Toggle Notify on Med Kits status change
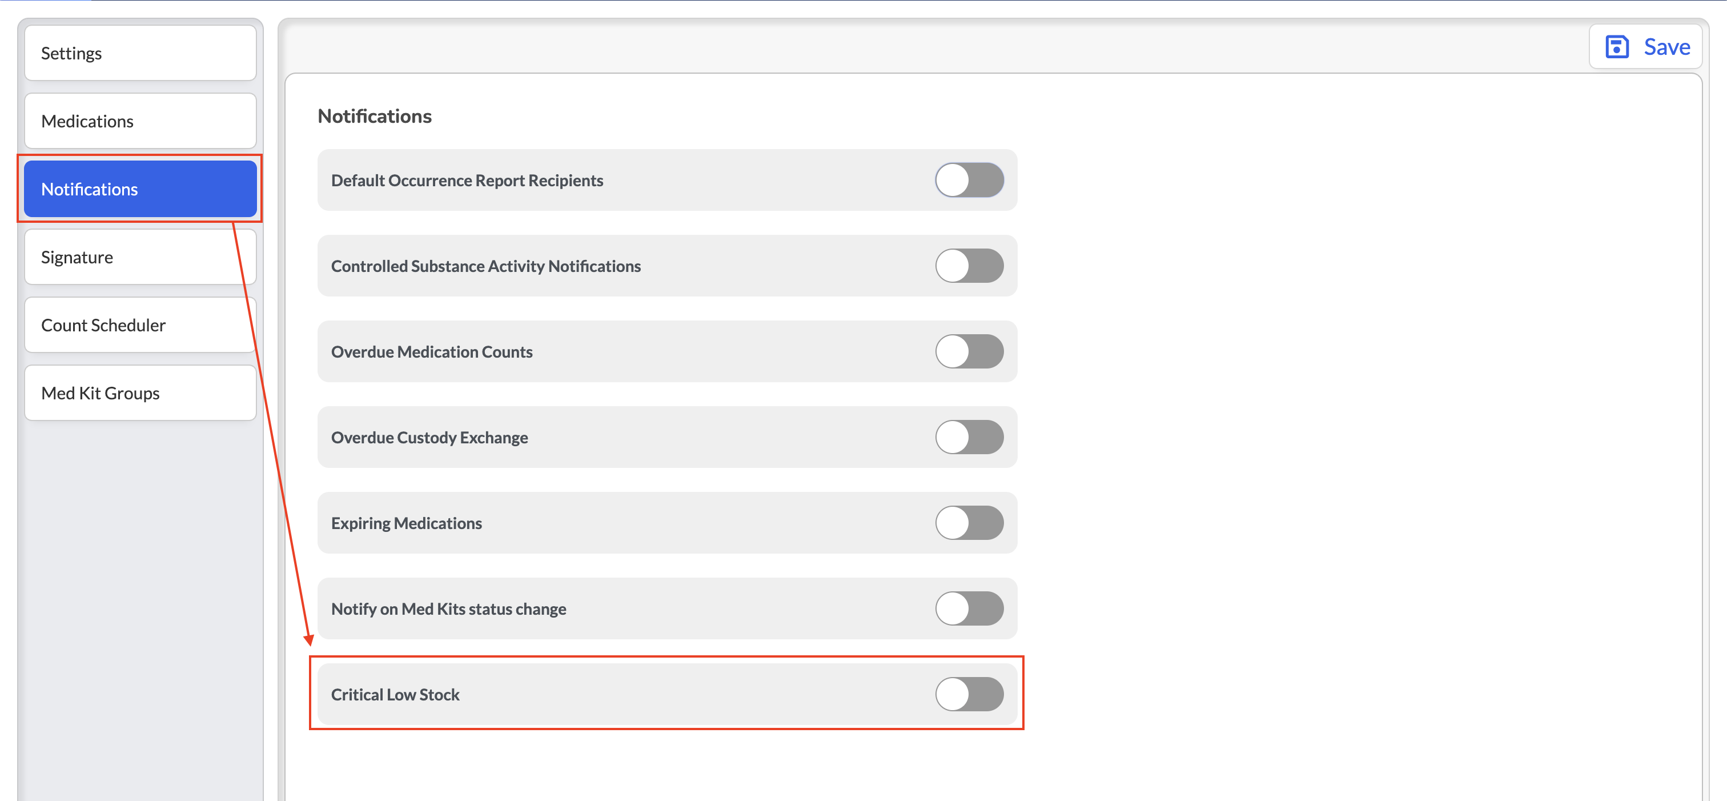This screenshot has height=801, width=1727. 969,608
